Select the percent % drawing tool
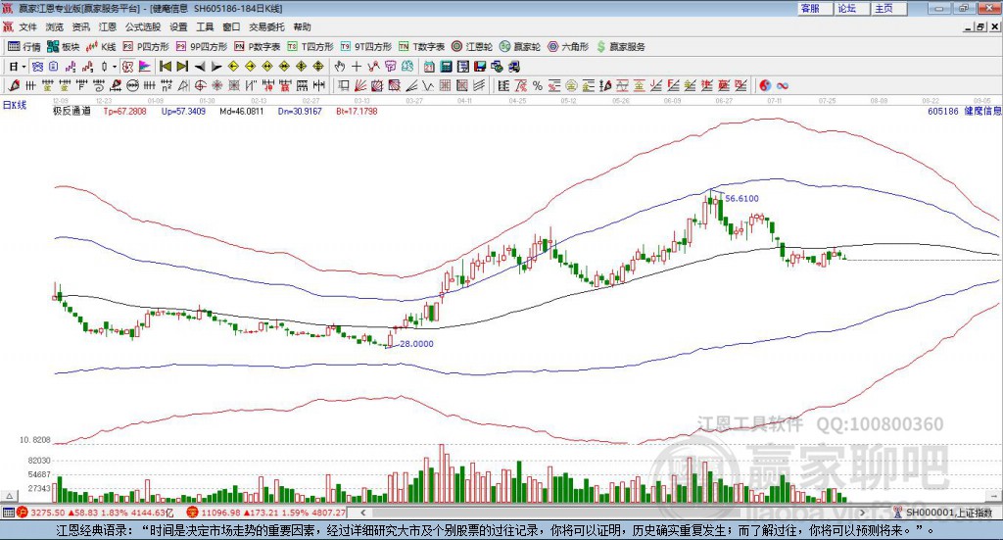 pyautogui.click(x=538, y=85)
